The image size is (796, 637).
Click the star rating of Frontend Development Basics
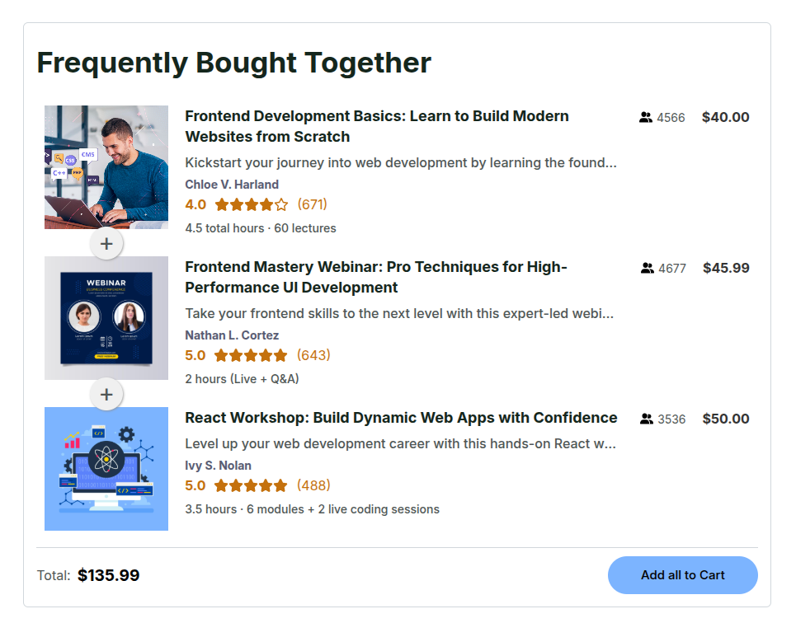[252, 204]
